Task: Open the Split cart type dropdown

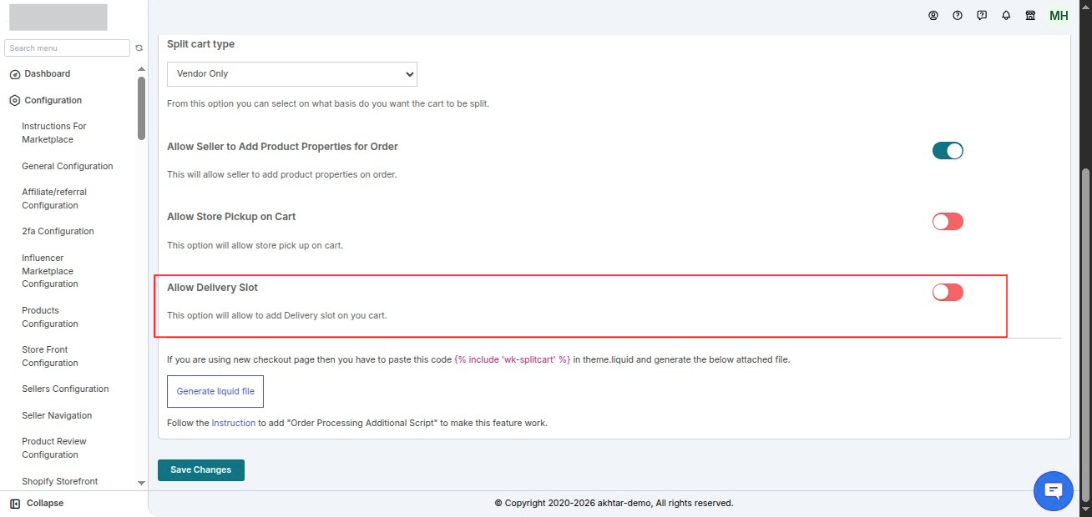Action: [x=292, y=73]
